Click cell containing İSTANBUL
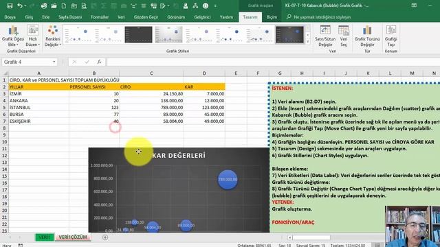 point(38,108)
